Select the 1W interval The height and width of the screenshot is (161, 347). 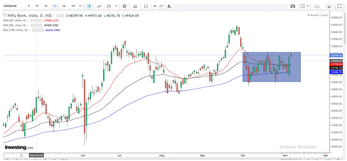73,6
